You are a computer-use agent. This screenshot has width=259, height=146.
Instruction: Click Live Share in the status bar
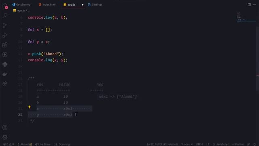point(43,144)
